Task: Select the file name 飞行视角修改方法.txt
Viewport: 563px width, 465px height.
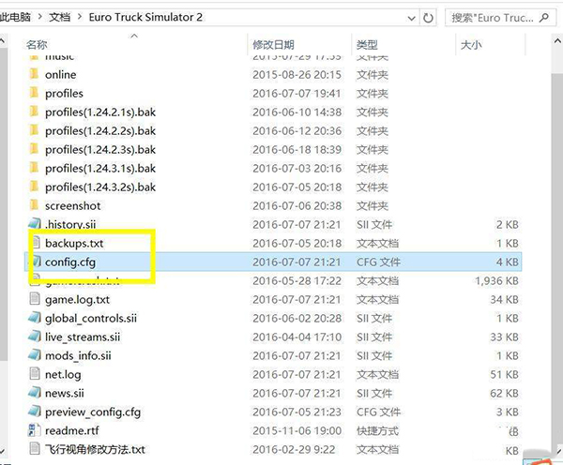Action: (95, 449)
